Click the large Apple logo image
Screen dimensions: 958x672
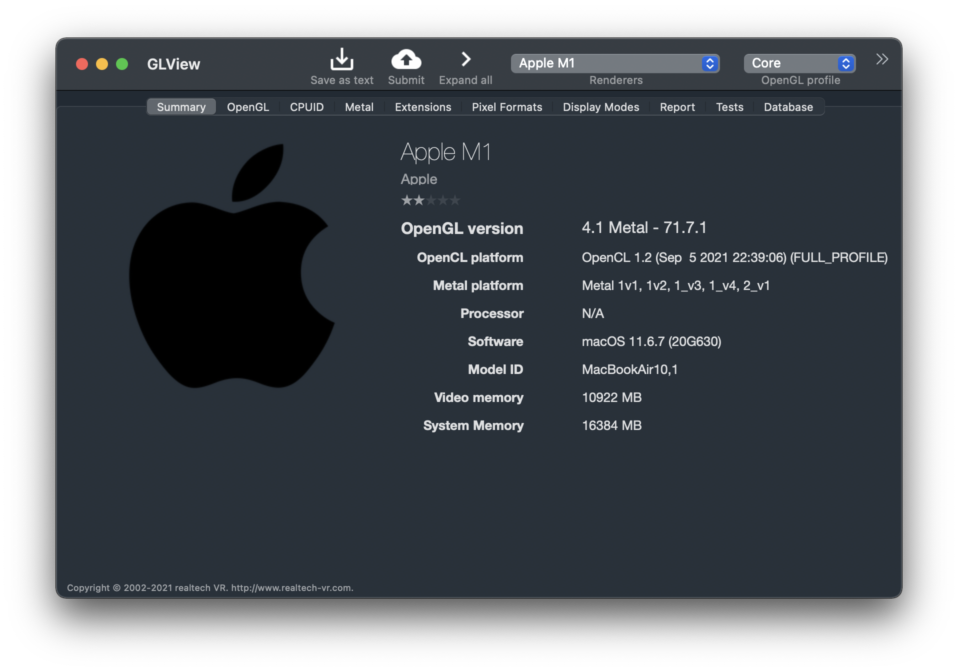click(231, 265)
